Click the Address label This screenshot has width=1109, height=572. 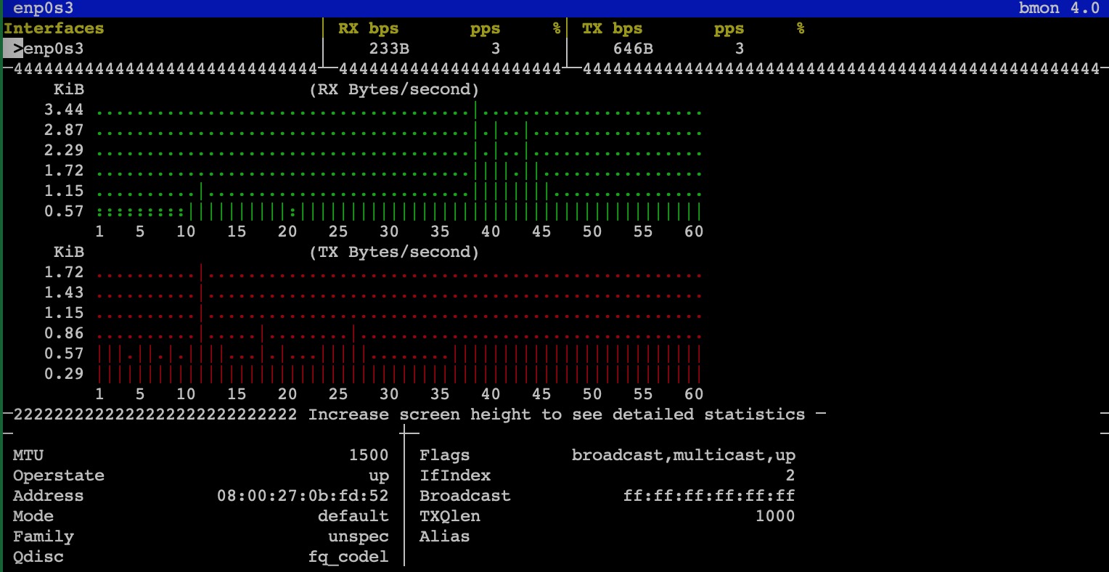click(49, 496)
